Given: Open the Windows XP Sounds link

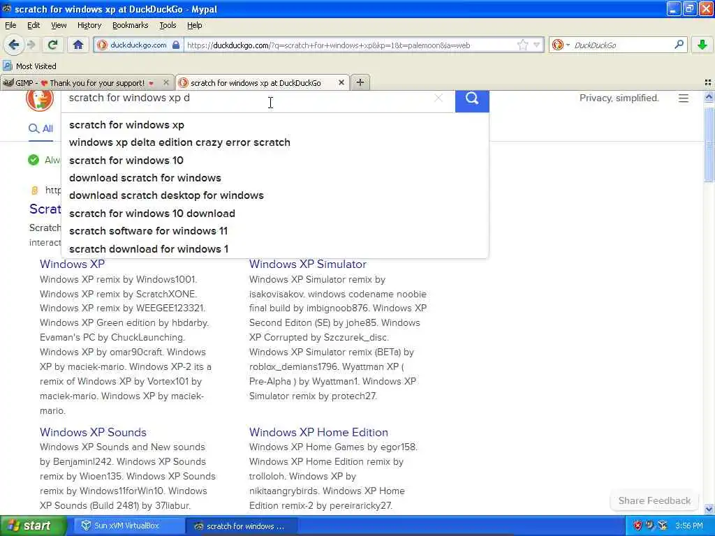Looking at the screenshot, I should click(x=93, y=432).
